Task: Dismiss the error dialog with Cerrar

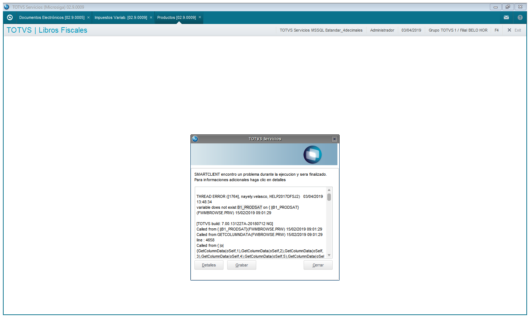Action: tap(318, 265)
